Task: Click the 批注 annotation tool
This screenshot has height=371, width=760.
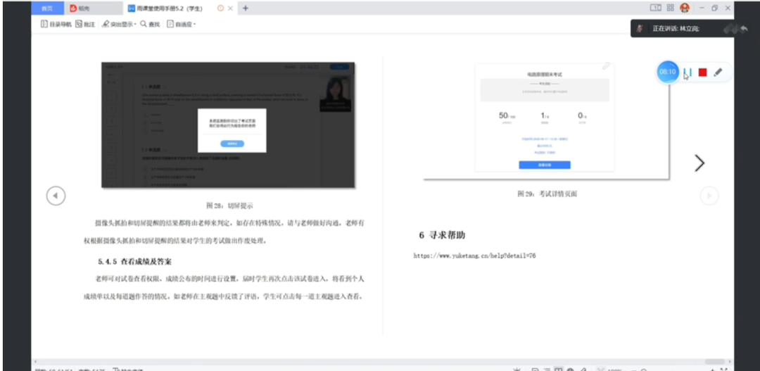Action: click(x=84, y=24)
